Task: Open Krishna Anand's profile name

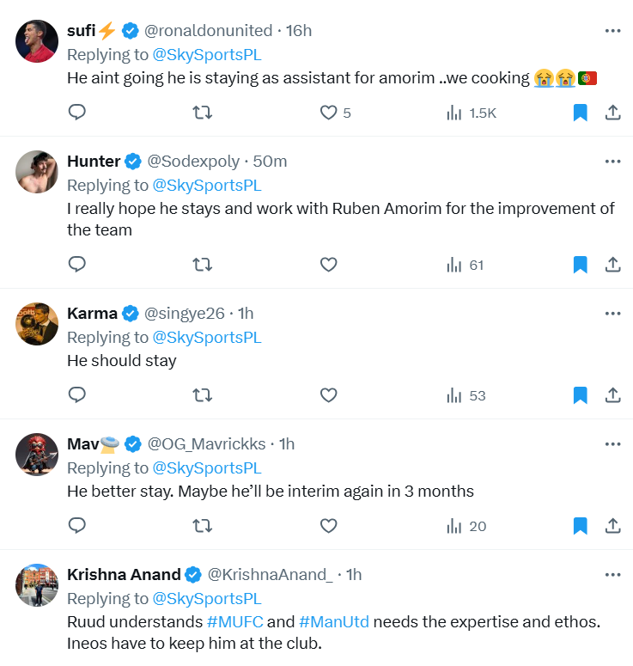Action: point(124,574)
